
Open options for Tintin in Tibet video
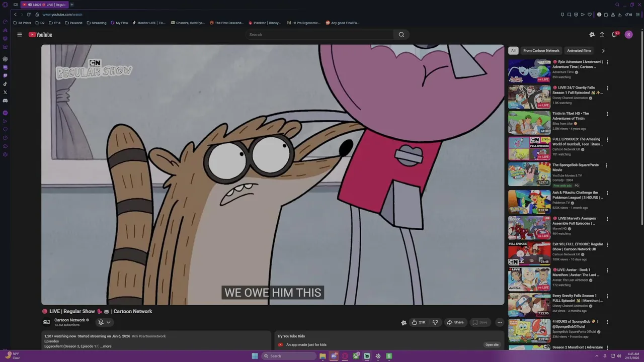click(x=607, y=114)
